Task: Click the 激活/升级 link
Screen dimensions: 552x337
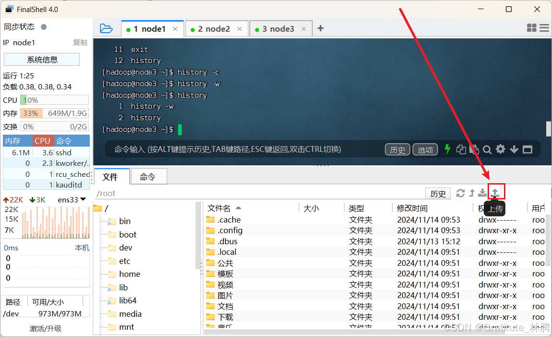Action: coord(46,328)
